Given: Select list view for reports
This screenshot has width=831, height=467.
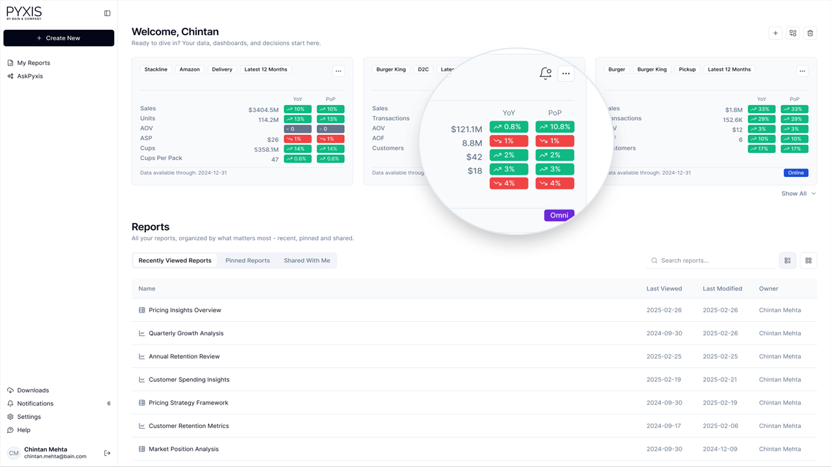Looking at the screenshot, I should pyautogui.click(x=788, y=260).
